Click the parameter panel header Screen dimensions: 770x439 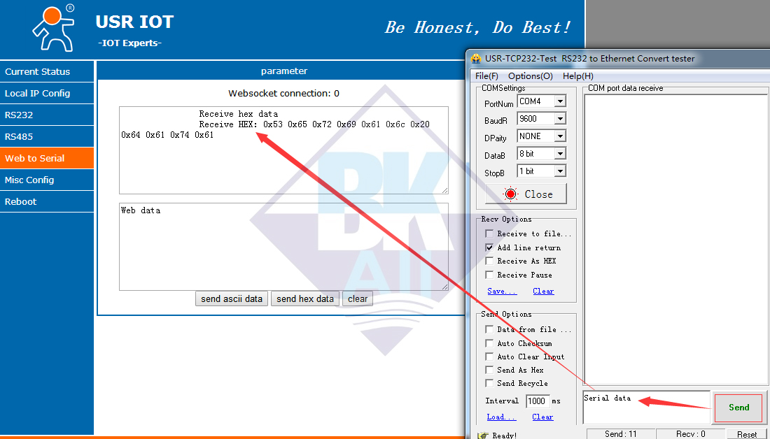click(283, 71)
